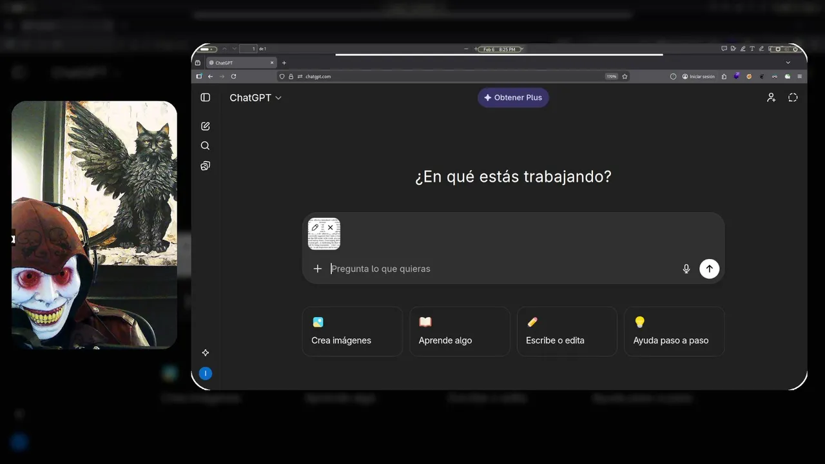Click the Feb 6 8:25 PM clock
This screenshot has width=825, height=464.
[x=500, y=49]
